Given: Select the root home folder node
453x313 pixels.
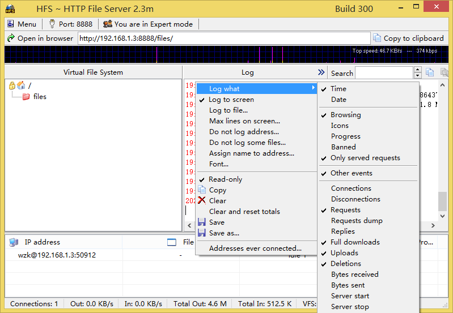Looking at the screenshot, I should [x=21, y=85].
